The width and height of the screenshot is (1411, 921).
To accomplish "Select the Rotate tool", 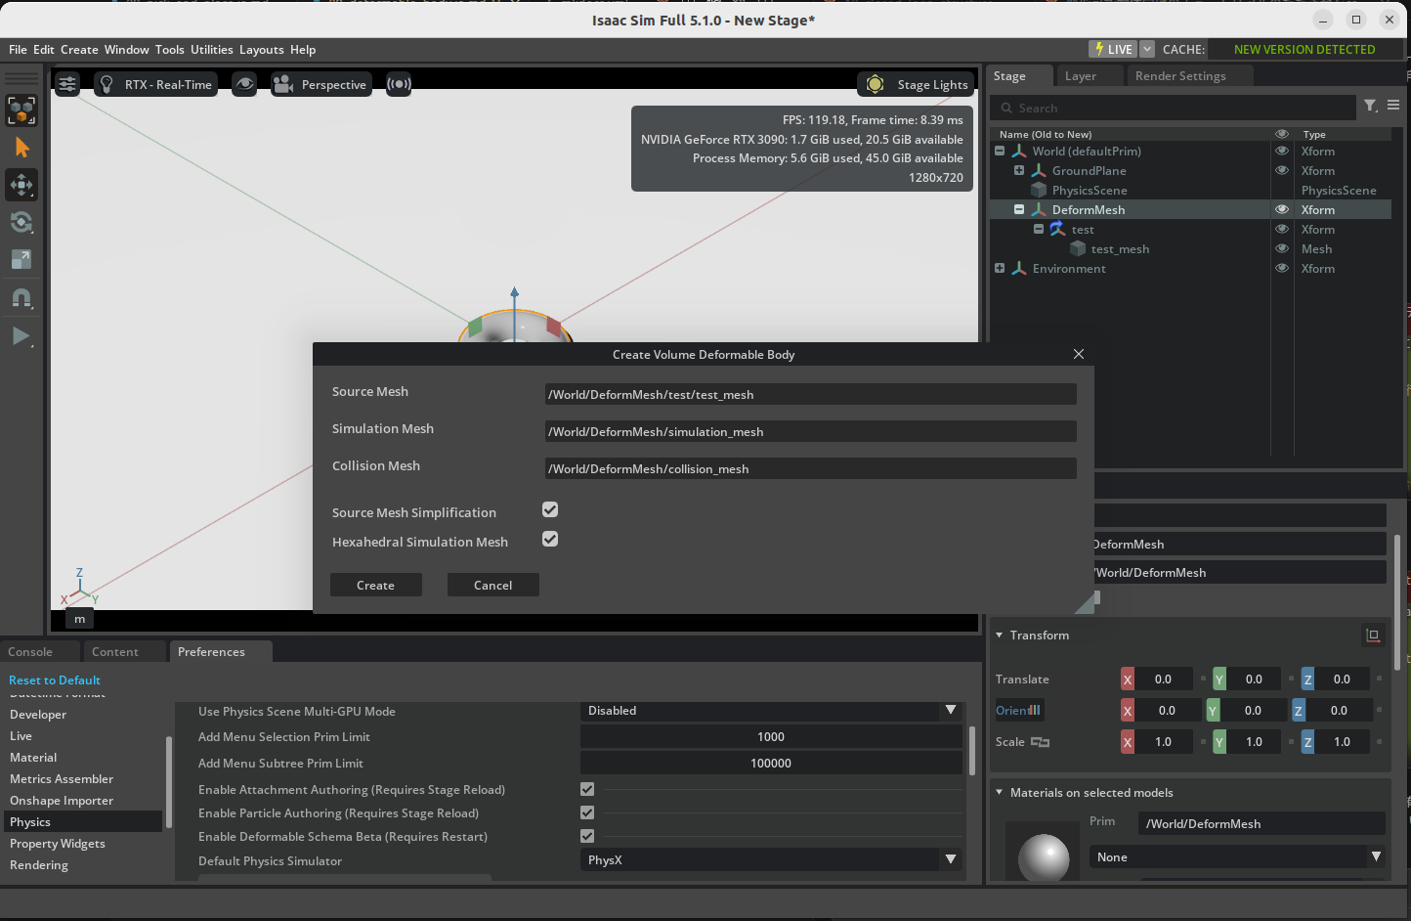I will (21, 222).
